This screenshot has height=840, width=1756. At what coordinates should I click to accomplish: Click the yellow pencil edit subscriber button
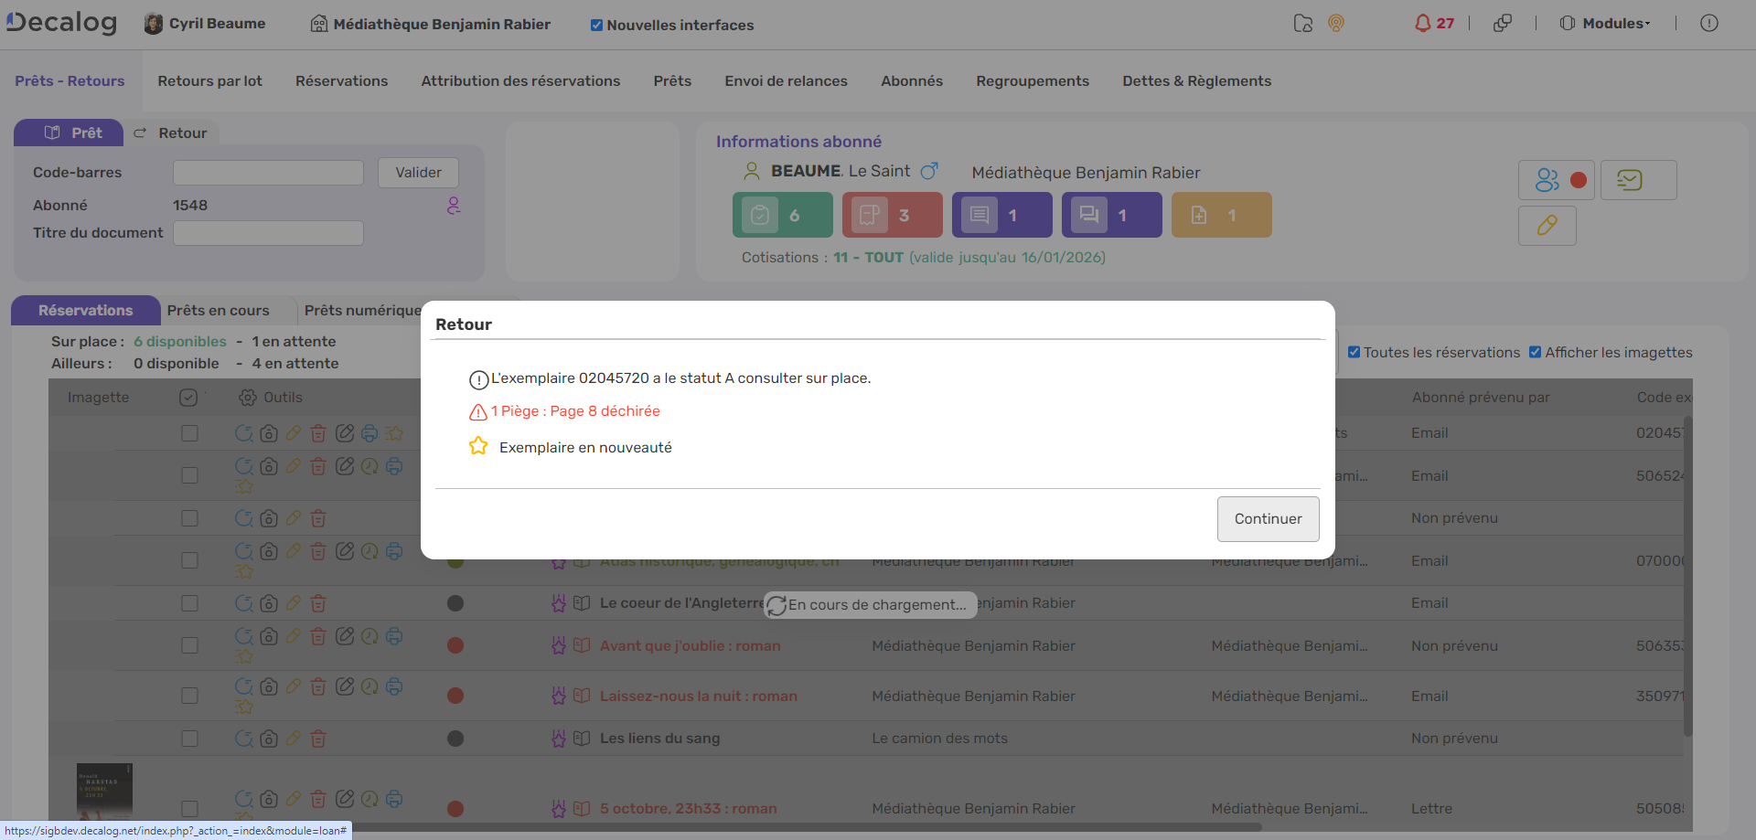point(1547,226)
